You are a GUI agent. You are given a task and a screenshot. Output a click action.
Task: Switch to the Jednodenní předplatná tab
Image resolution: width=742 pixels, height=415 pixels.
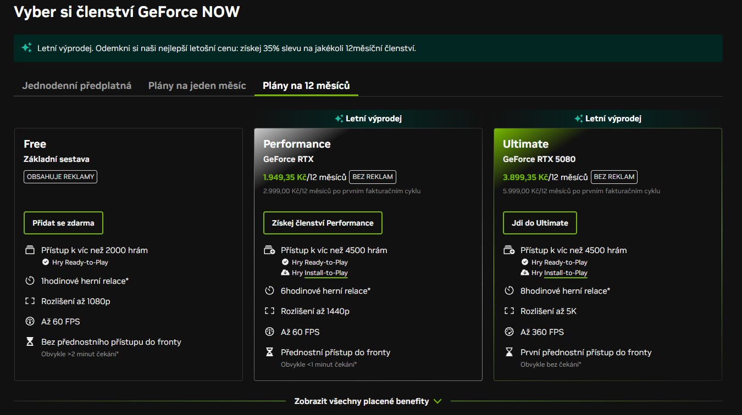pyautogui.click(x=76, y=86)
